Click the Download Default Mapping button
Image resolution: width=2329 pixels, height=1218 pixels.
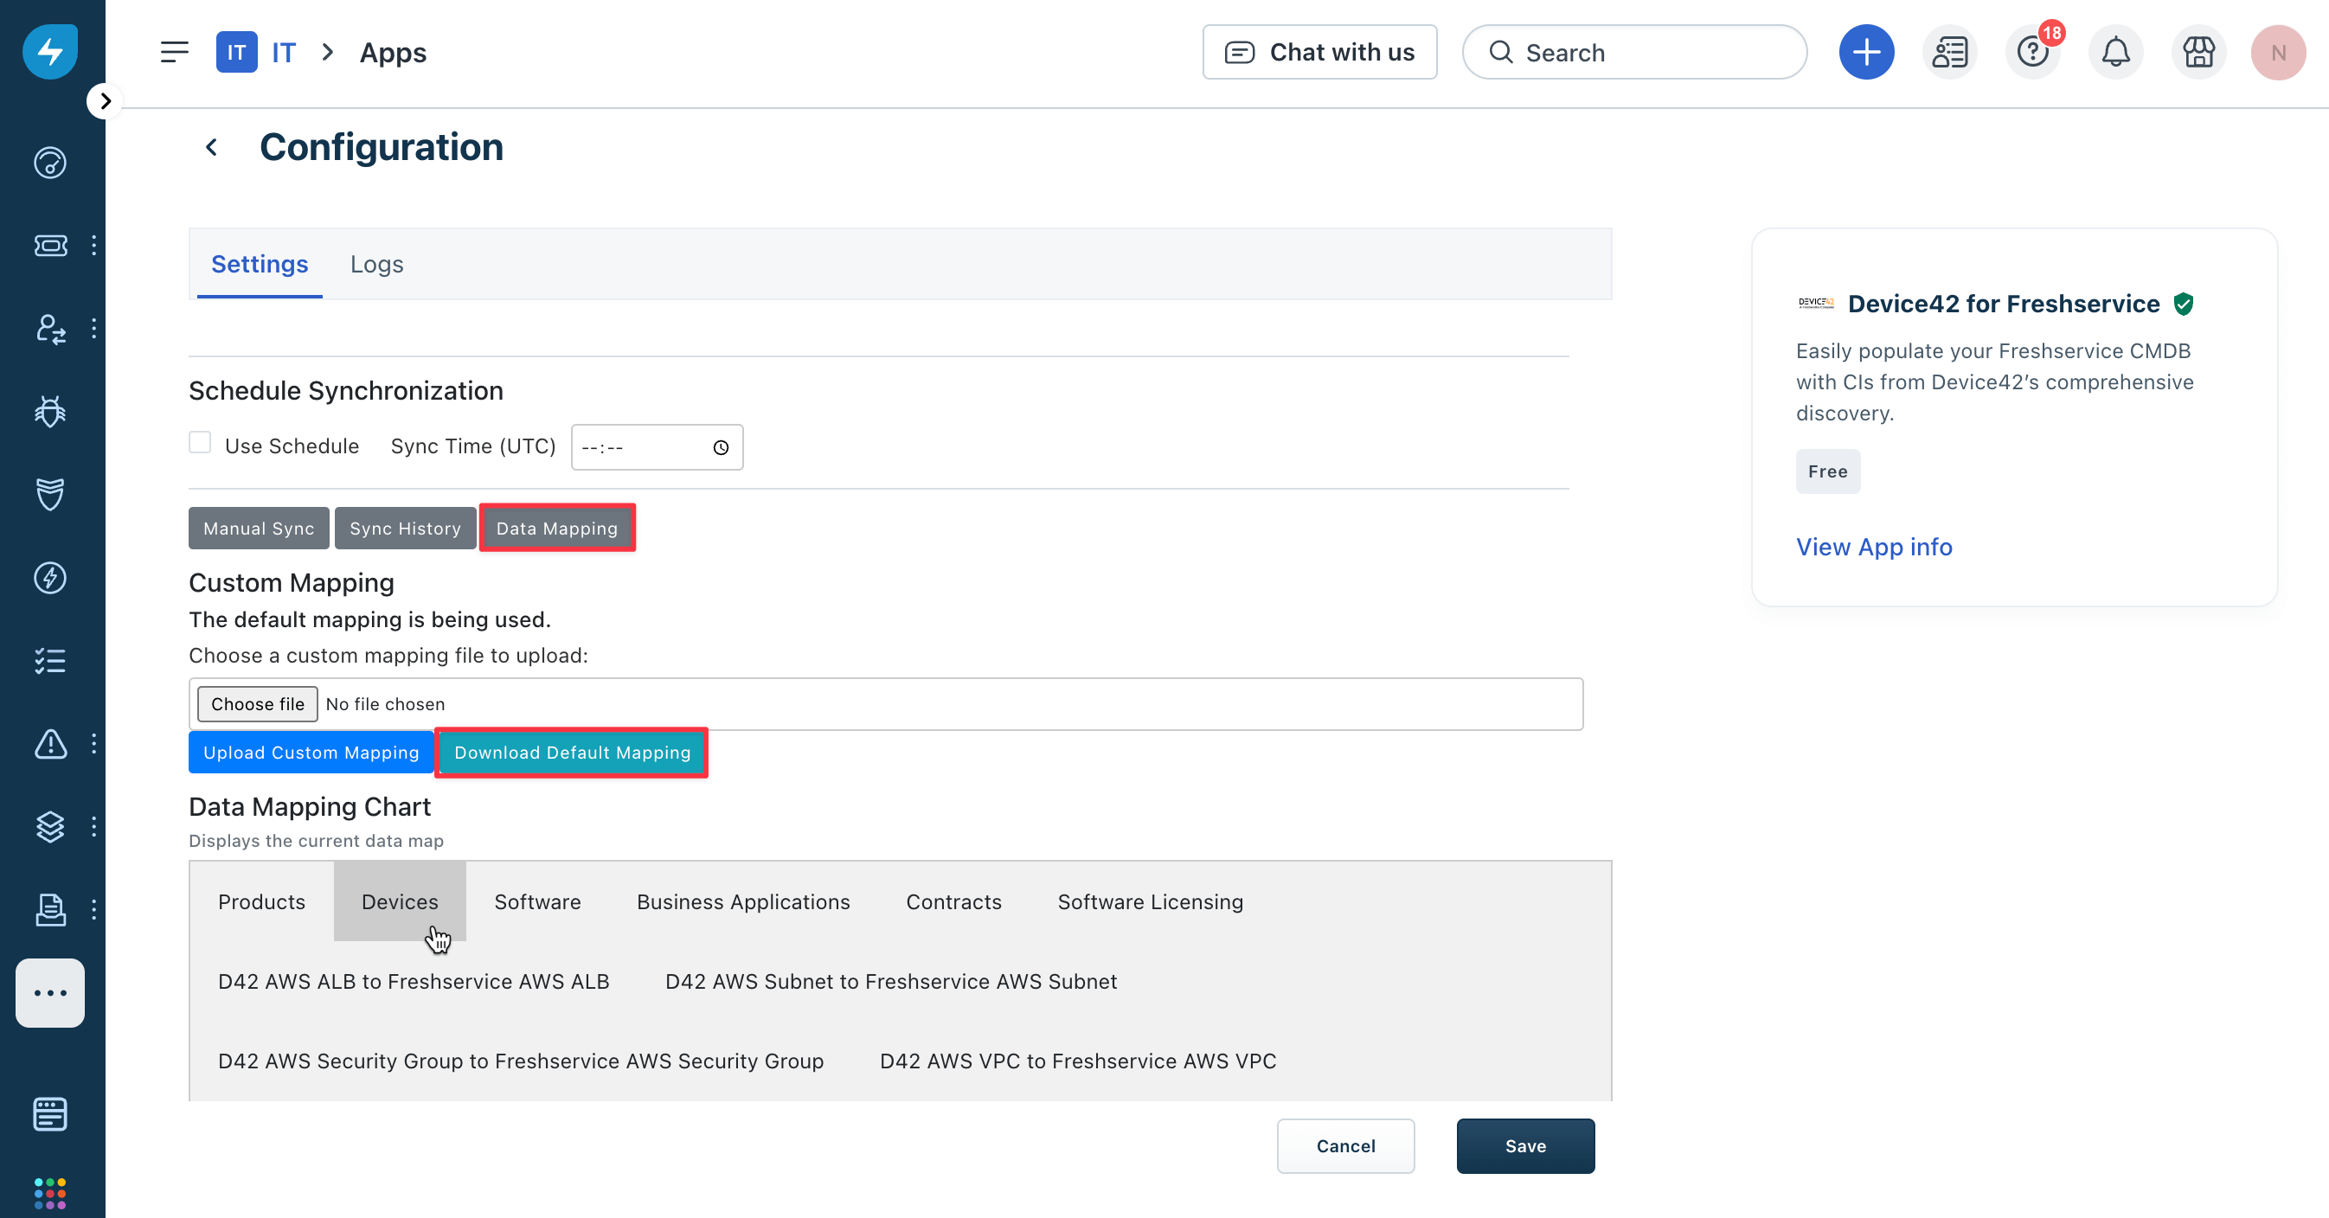571,753
